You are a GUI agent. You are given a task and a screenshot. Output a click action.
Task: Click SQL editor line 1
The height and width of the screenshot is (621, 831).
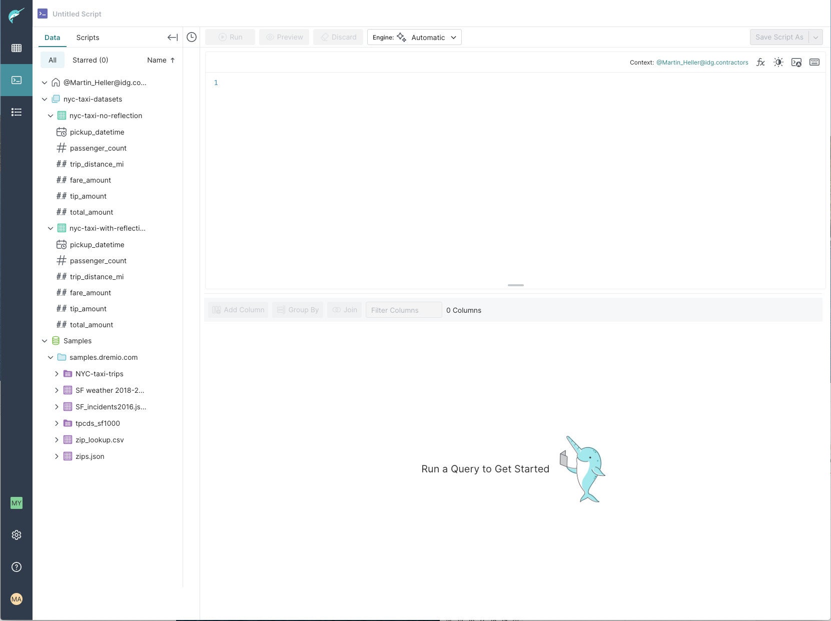(515, 83)
